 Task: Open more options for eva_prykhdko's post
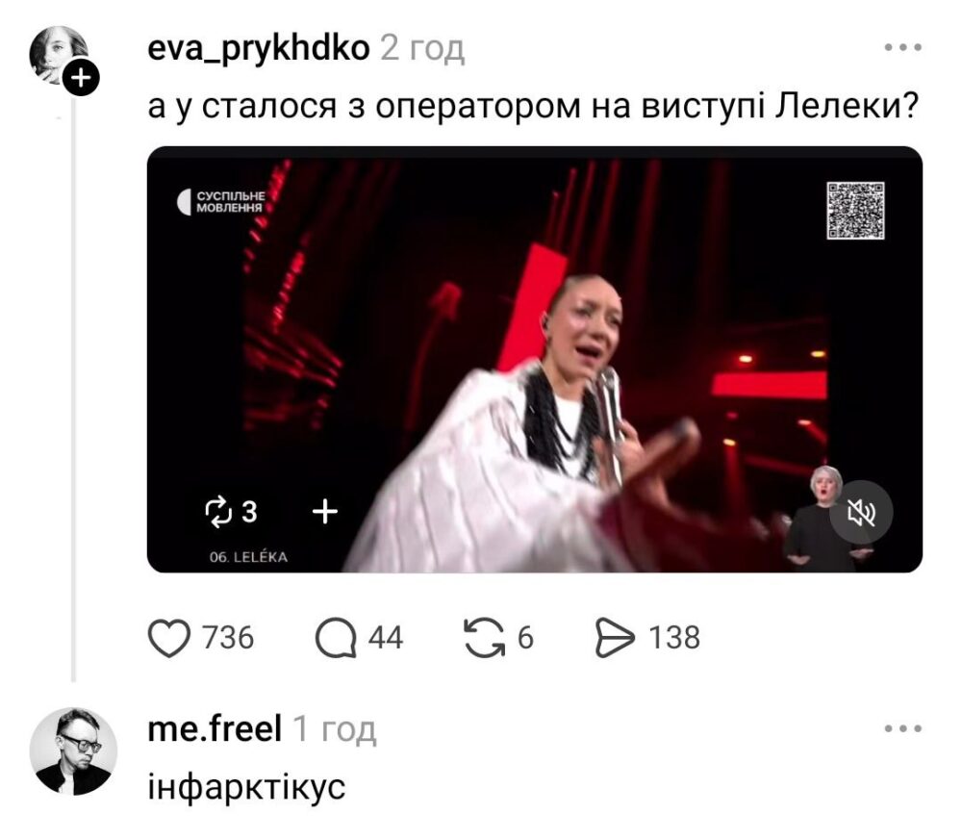[x=902, y=48]
